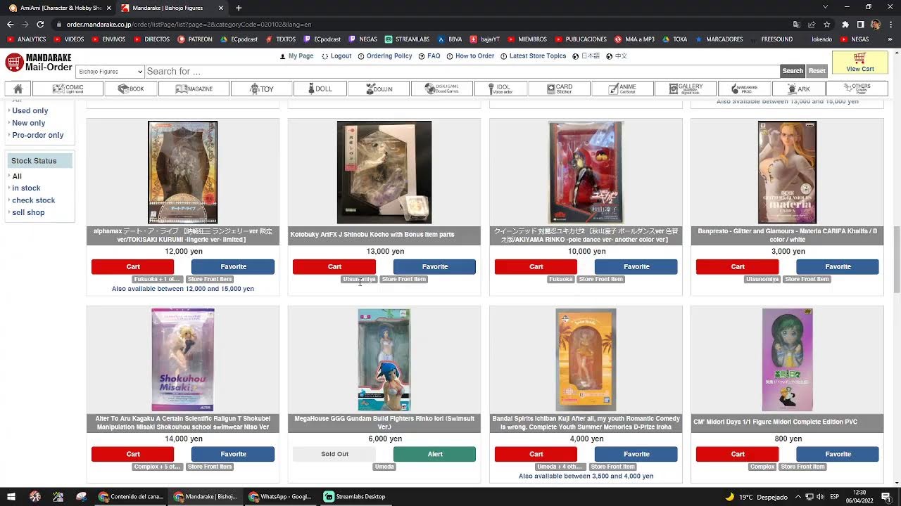Click the browser back arrow

pyautogui.click(x=10, y=24)
